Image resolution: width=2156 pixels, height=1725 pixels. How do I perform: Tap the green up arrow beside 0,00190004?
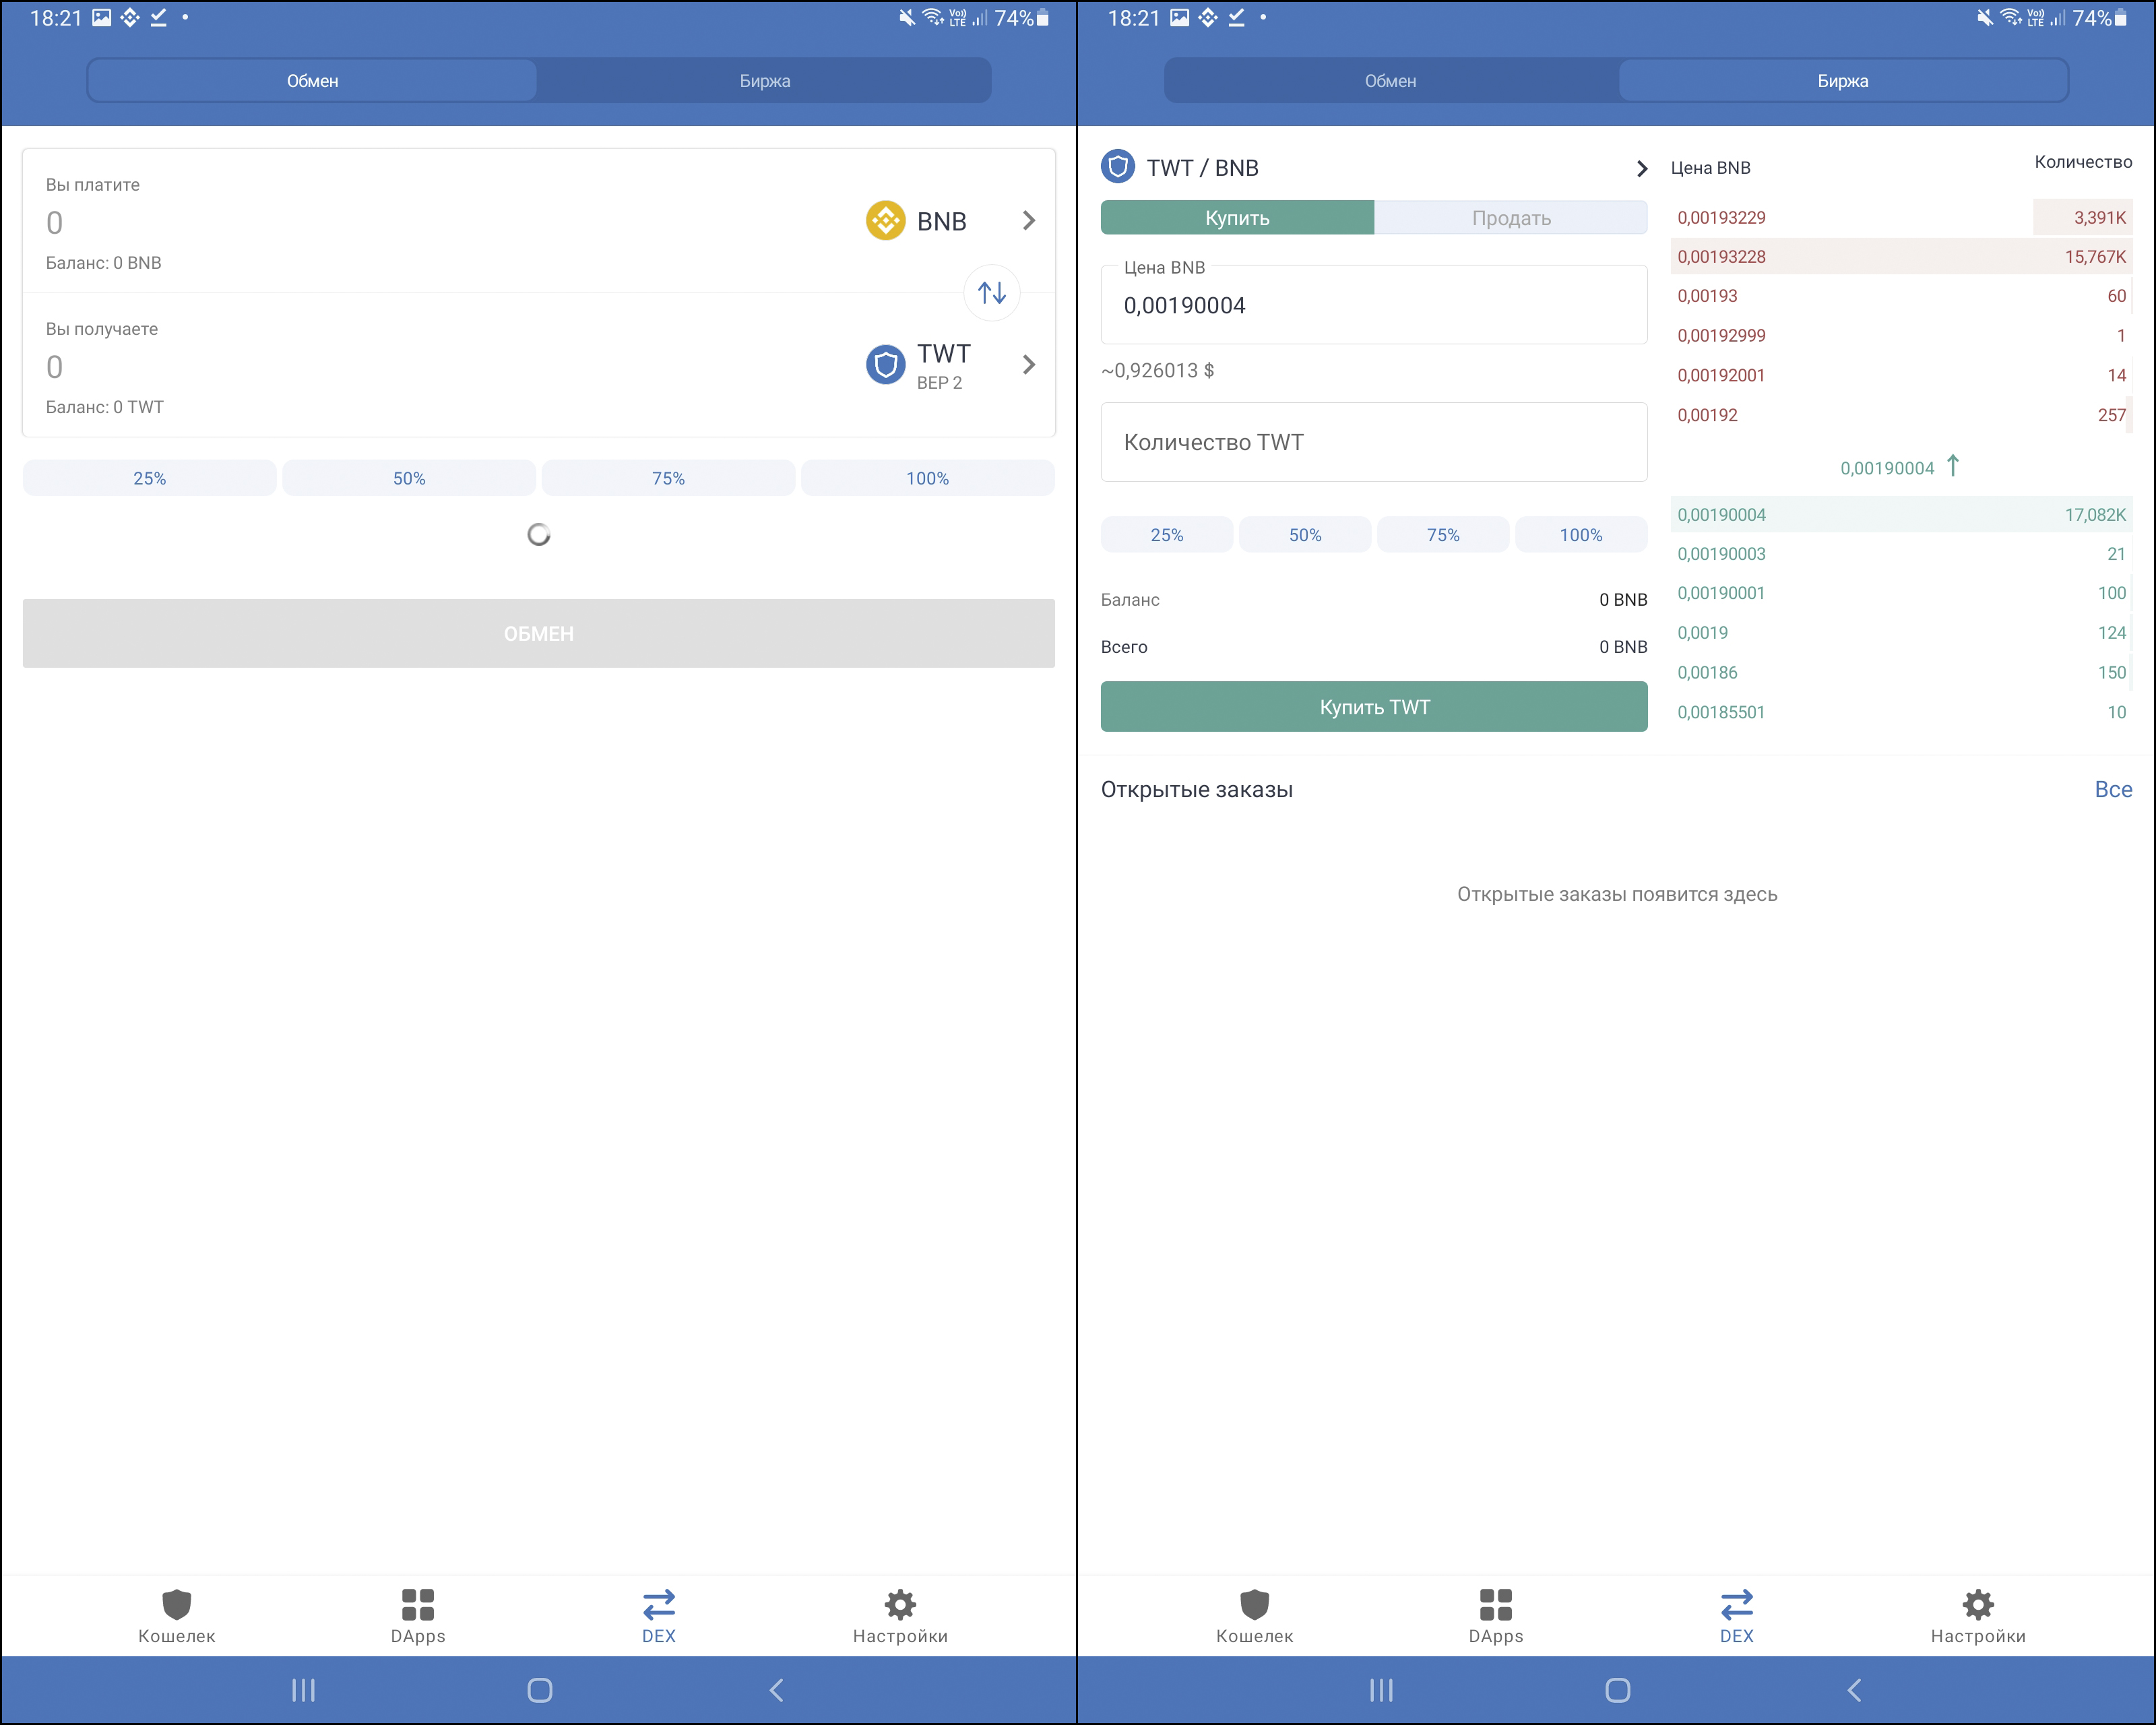[x=1953, y=466]
